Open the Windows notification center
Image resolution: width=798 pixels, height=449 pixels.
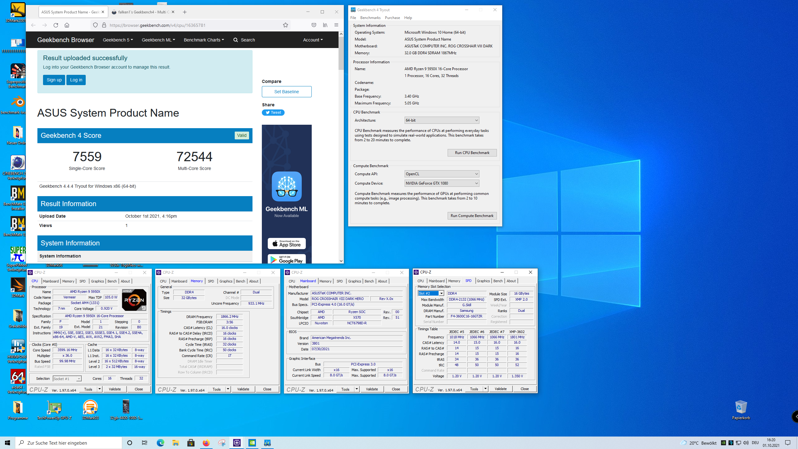(x=788, y=443)
